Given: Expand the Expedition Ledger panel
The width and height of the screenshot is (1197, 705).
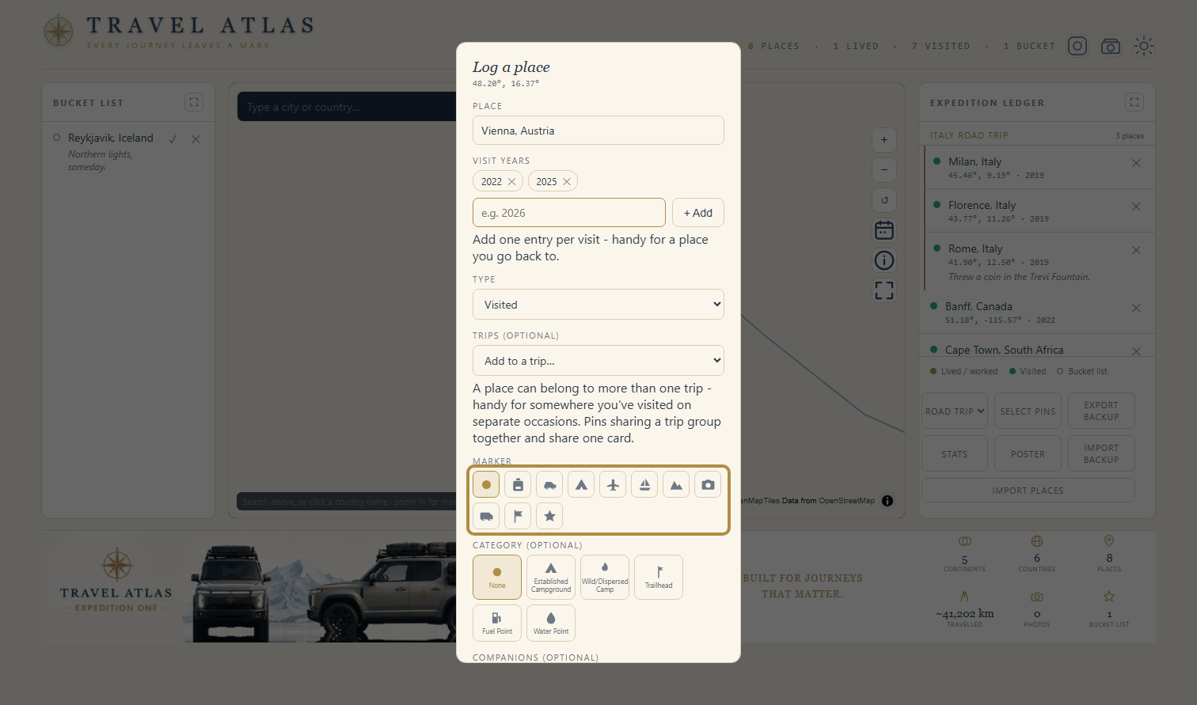Looking at the screenshot, I should click(x=1134, y=102).
